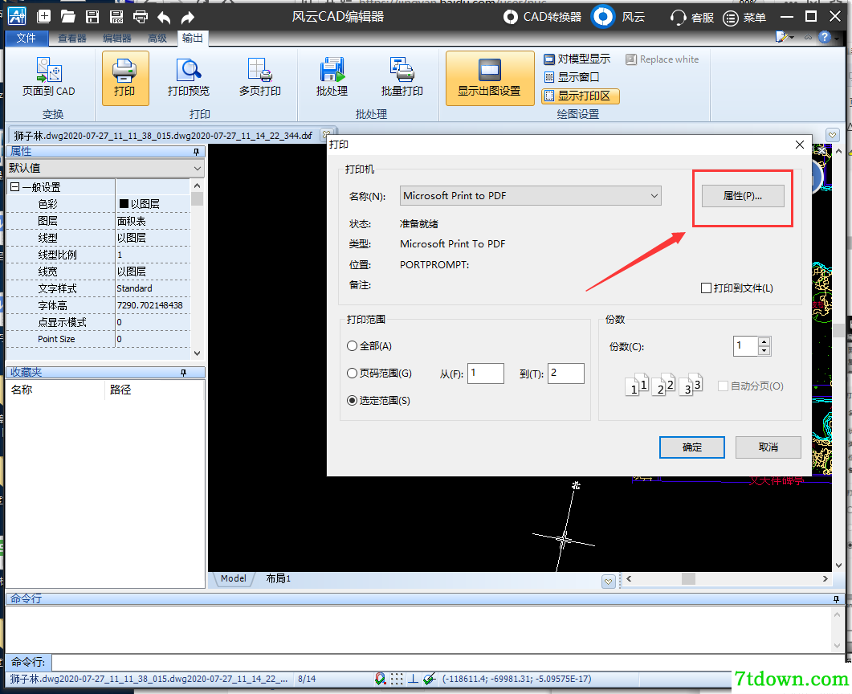Click the ortho mode status bar icon
852x694 pixels.
[x=413, y=679]
